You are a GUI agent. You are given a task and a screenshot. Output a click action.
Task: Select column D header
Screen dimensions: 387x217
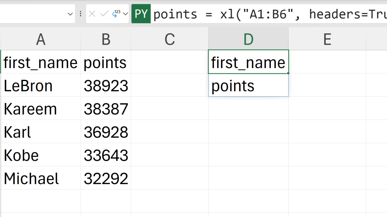point(248,39)
